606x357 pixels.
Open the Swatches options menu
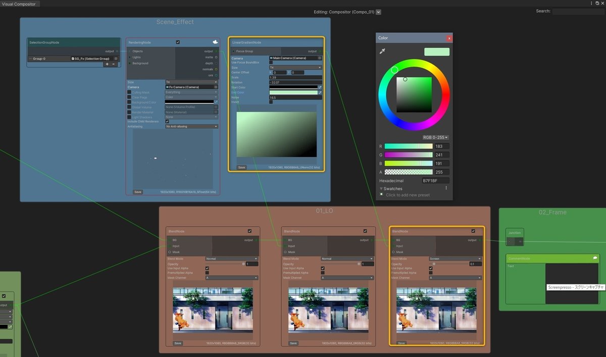click(x=446, y=188)
